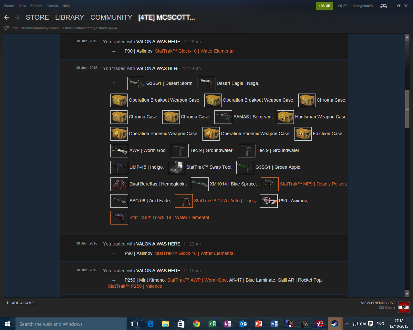Click the page vertical scrollbar thumb
413x330 pixels.
pyautogui.click(x=407, y=109)
